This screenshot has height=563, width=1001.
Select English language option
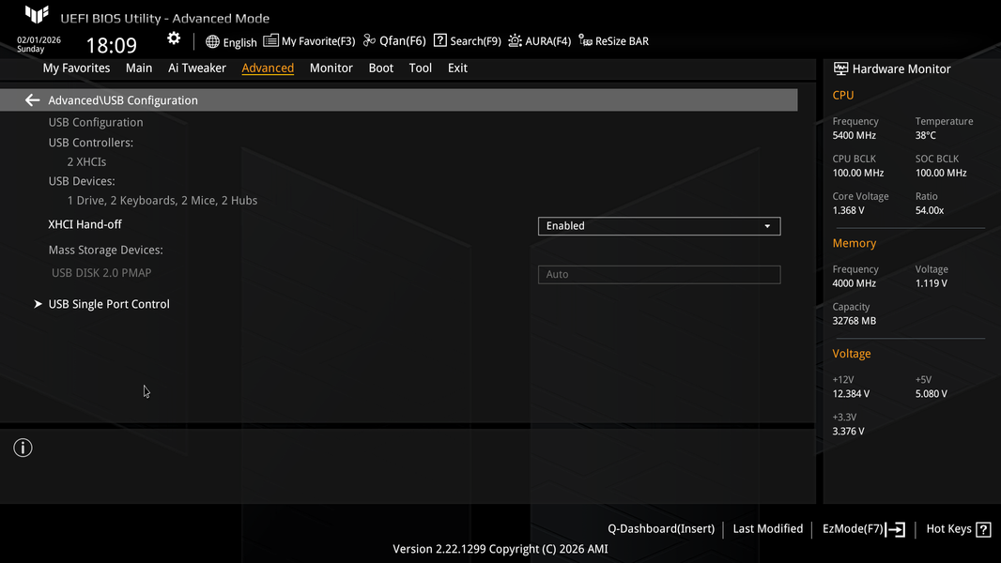point(240,43)
